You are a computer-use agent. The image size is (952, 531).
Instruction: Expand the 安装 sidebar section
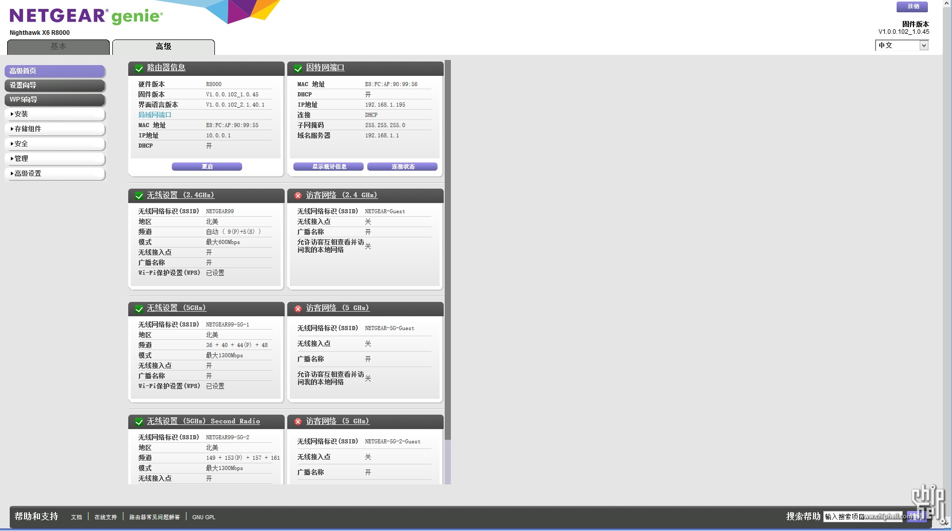(x=55, y=114)
